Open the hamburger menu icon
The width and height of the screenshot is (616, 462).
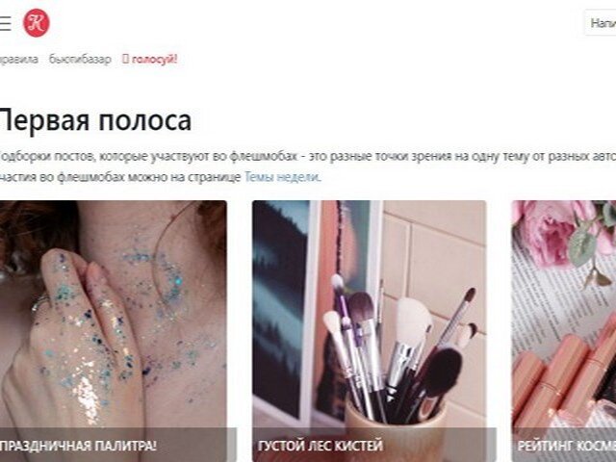(5, 23)
